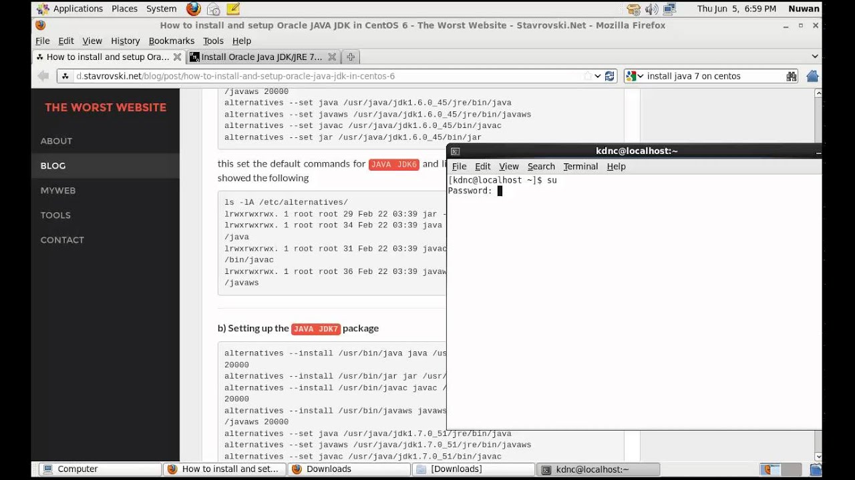Open the terminal's View menu
855x480 pixels.
(509, 166)
